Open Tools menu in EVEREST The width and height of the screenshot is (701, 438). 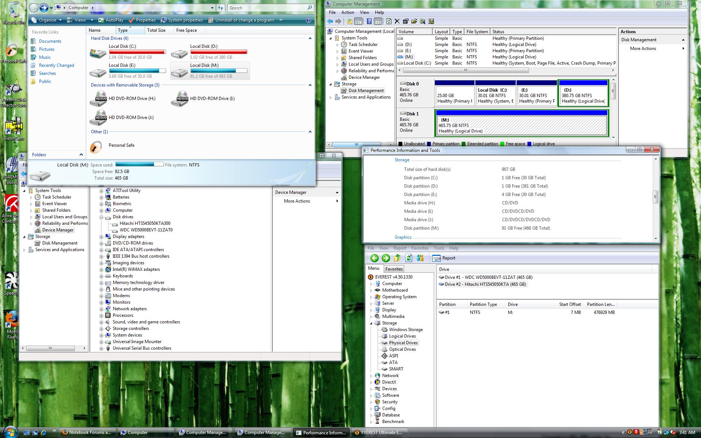click(439, 248)
